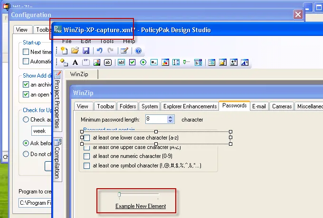
Task: Select the frame/group box tool
Action: click(x=86, y=62)
